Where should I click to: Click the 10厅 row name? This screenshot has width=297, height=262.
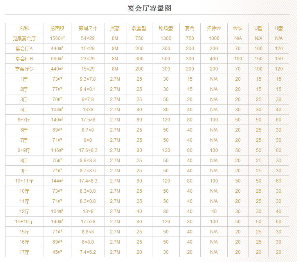click(x=24, y=191)
